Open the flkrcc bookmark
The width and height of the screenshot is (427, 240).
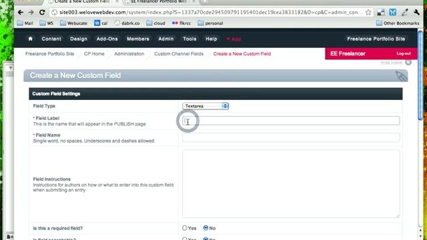181,23
